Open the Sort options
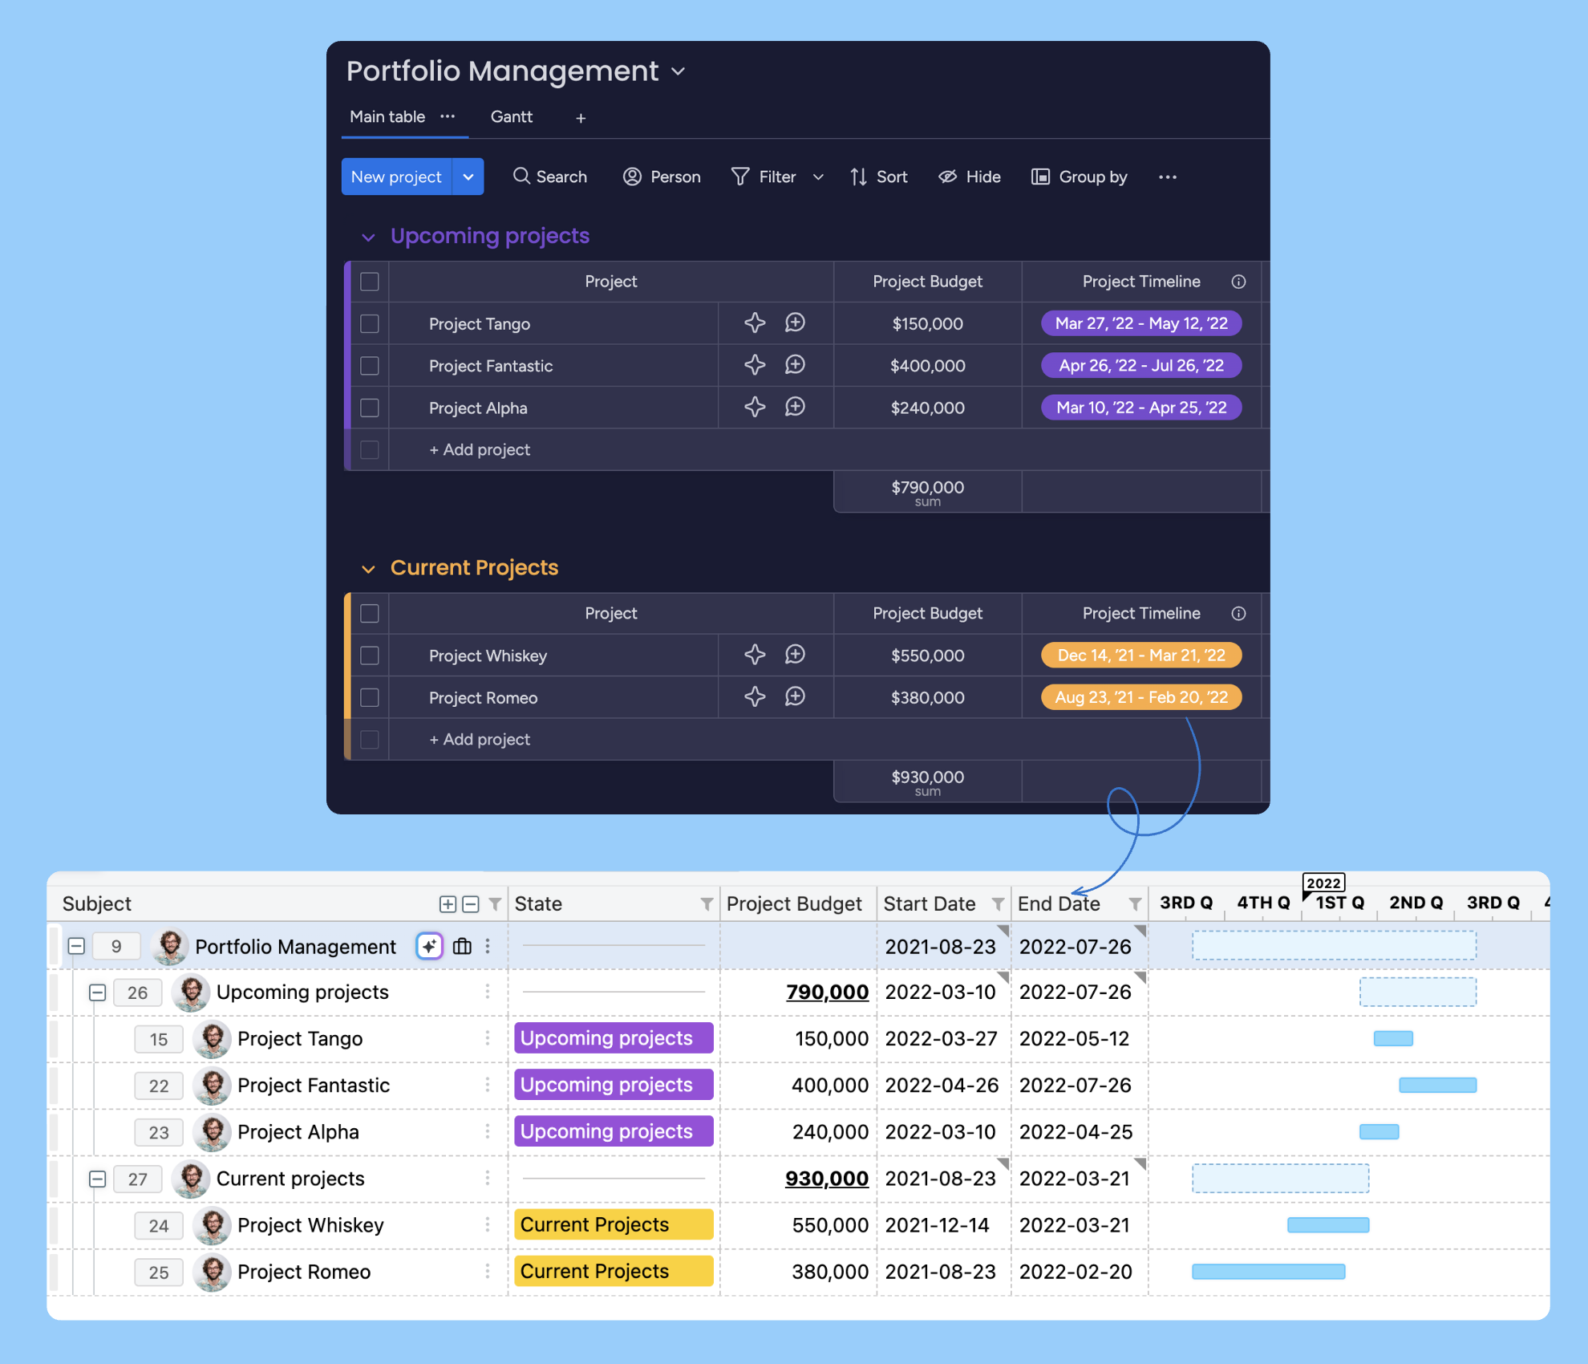Screen dimensions: 1588x1364 [x=879, y=177]
